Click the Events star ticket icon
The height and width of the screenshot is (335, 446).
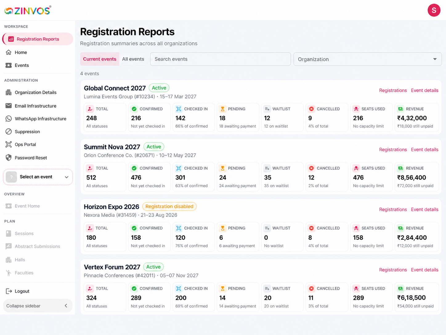click(9, 65)
